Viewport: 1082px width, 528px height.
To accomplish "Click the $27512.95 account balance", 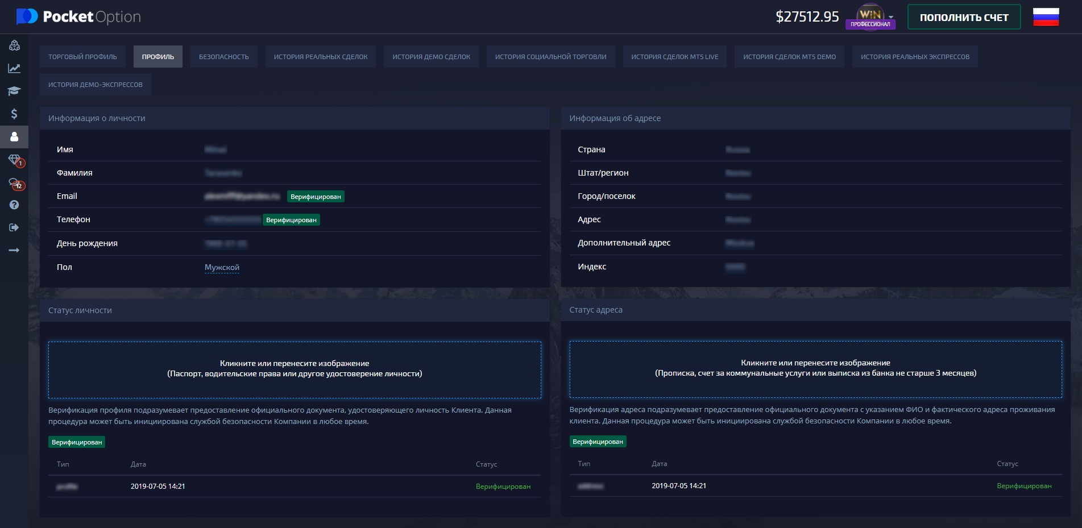I will [807, 17].
